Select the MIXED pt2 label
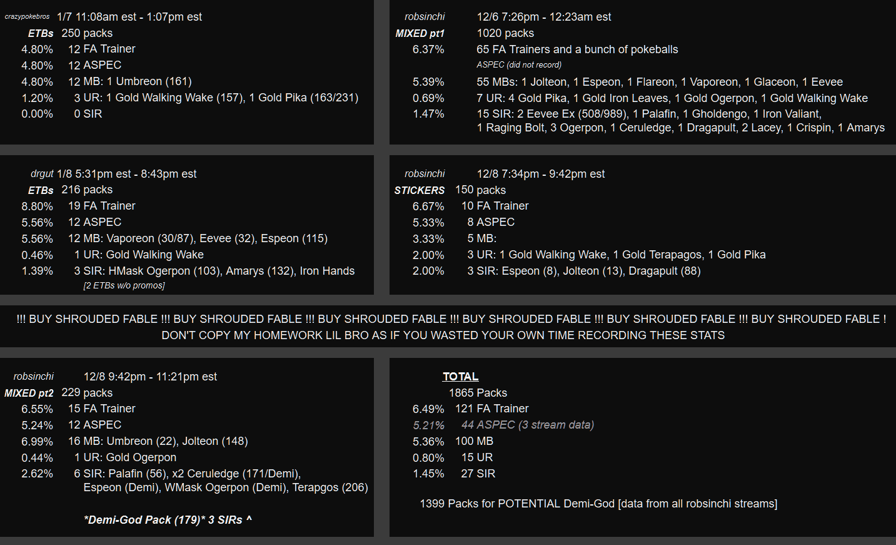Viewport: 896px width, 545px height. point(29,393)
